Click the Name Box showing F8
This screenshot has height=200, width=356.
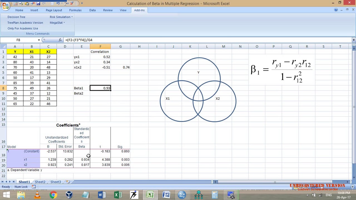18,40
